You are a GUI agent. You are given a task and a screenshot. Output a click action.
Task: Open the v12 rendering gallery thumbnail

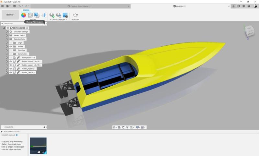(38, 146)
